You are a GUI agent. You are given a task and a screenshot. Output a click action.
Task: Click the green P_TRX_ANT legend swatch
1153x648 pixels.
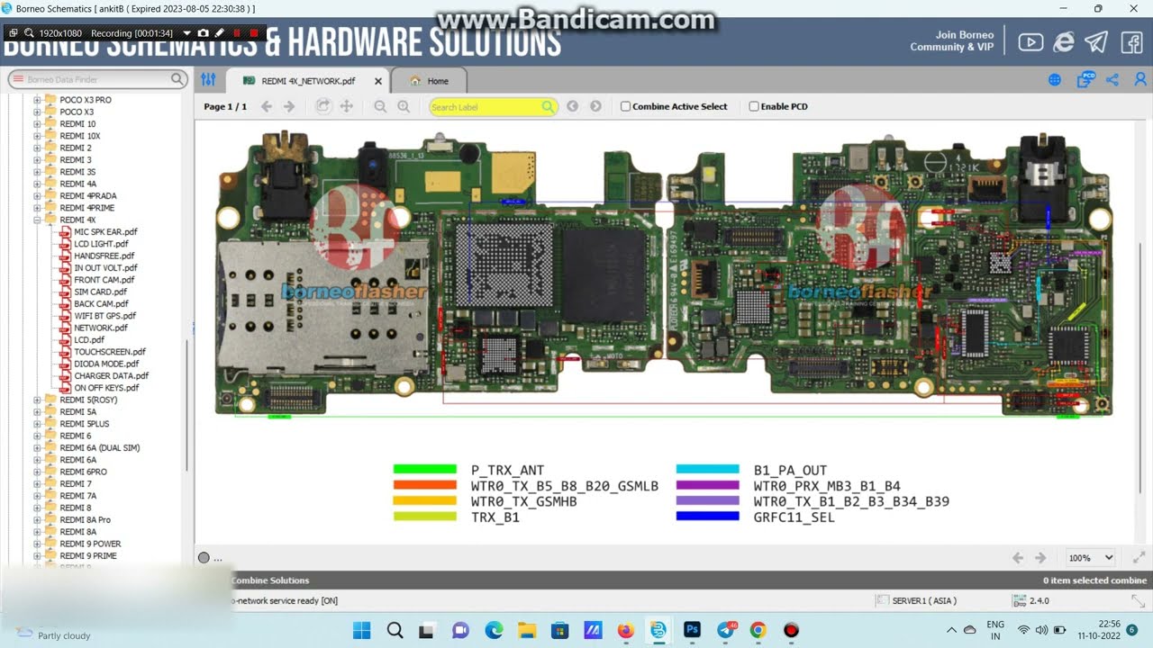[425, 469]
